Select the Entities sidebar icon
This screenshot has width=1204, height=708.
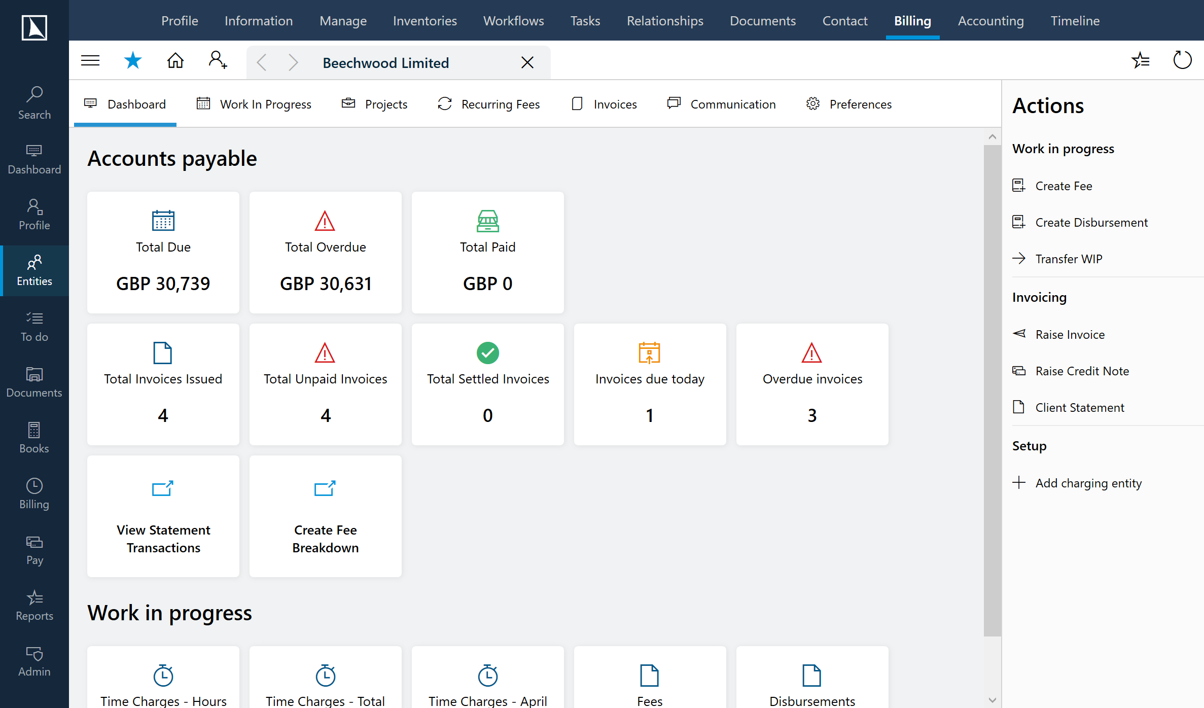point(34,269)
